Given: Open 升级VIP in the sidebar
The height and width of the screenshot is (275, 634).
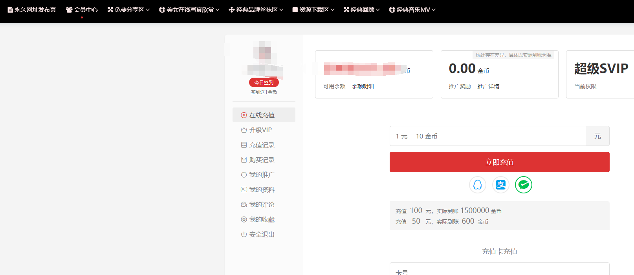Looking at the screenshot, I should click(264, 130).
